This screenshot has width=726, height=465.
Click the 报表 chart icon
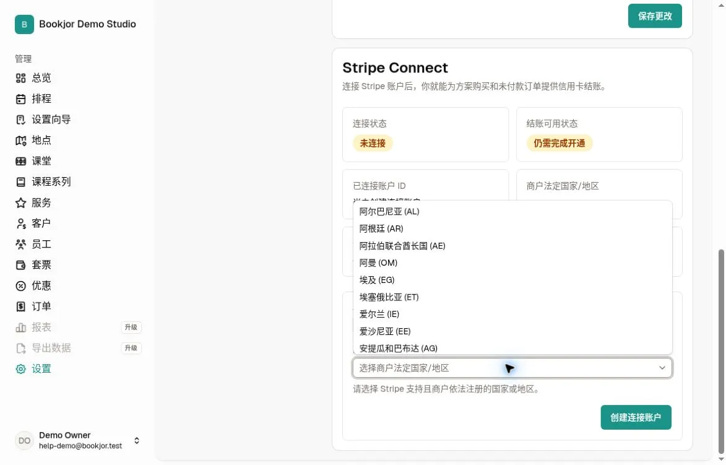click(x=20, y=328)
